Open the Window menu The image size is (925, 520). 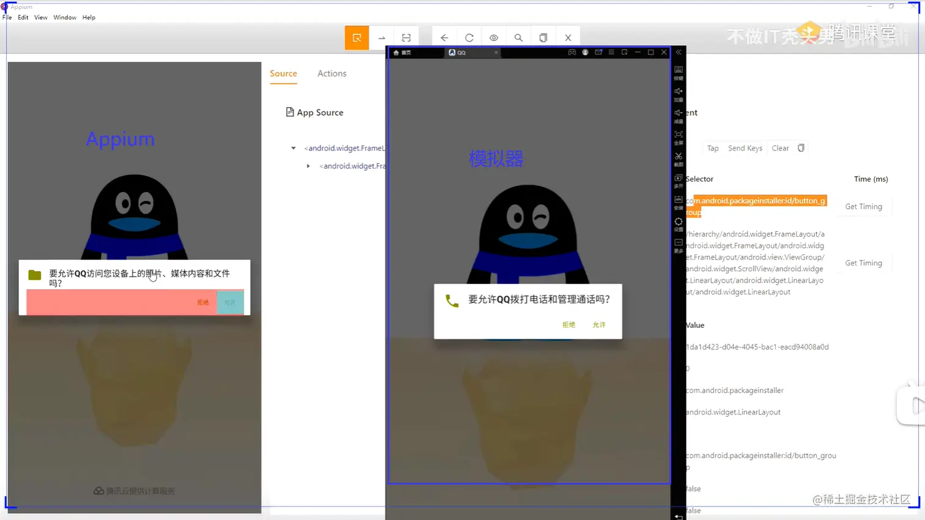65,17
